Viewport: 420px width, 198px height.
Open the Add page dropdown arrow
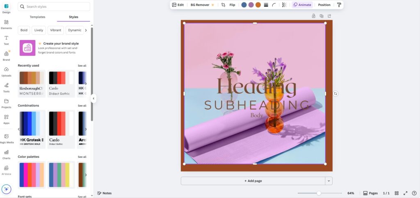tap(329, 181)
